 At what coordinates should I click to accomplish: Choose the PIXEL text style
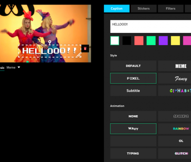(x=133, y=78)
